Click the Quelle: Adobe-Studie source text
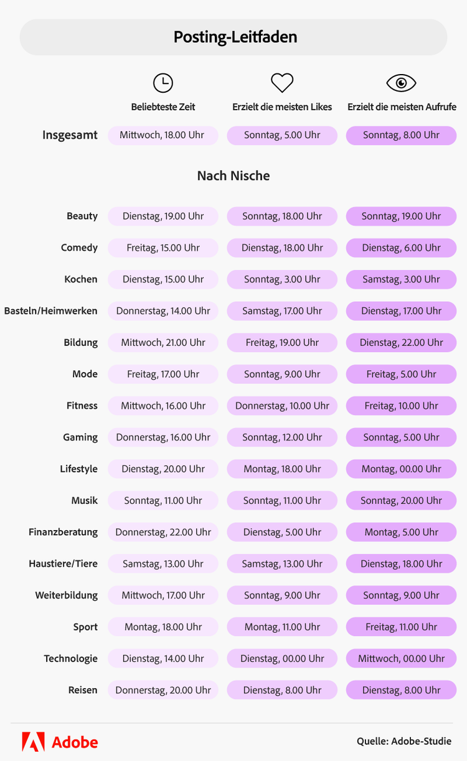The width and height of the screenshot is (467, 761). click(404, 741)
